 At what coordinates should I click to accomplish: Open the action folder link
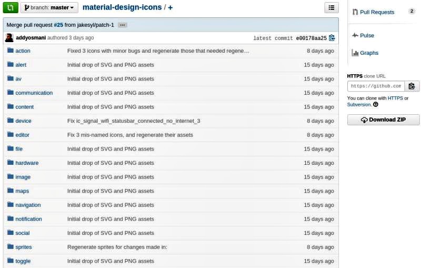pyautogui.click(x=23, y=51)
